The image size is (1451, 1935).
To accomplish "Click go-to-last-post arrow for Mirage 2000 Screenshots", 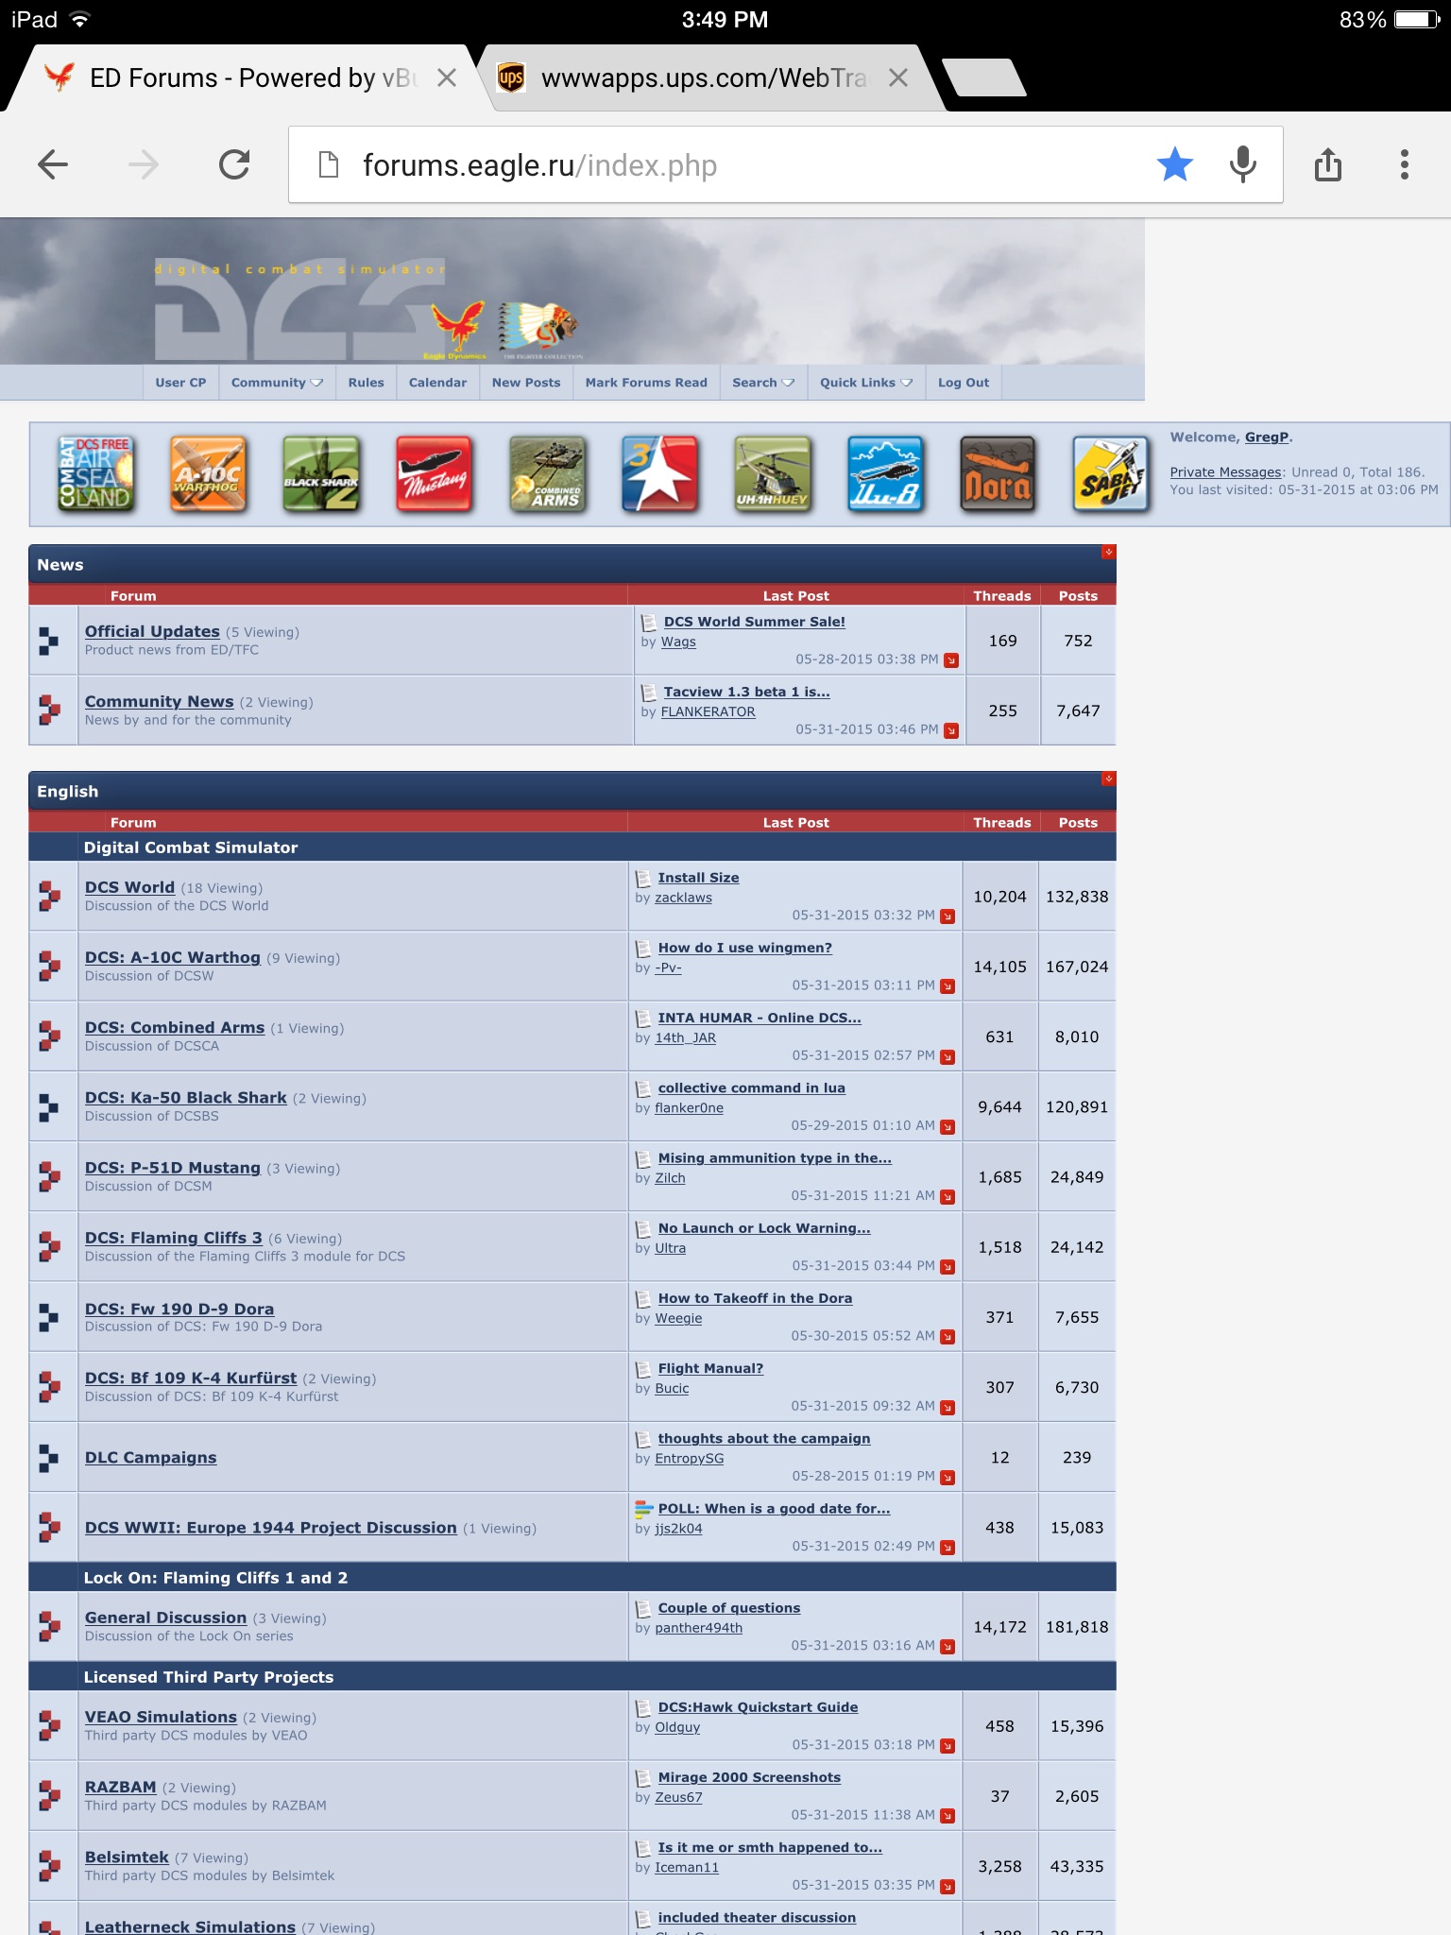I will point(947,1816).
